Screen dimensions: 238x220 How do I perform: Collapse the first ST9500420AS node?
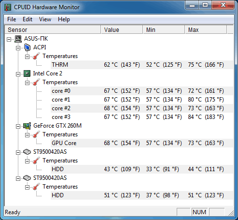click(18, 152)
